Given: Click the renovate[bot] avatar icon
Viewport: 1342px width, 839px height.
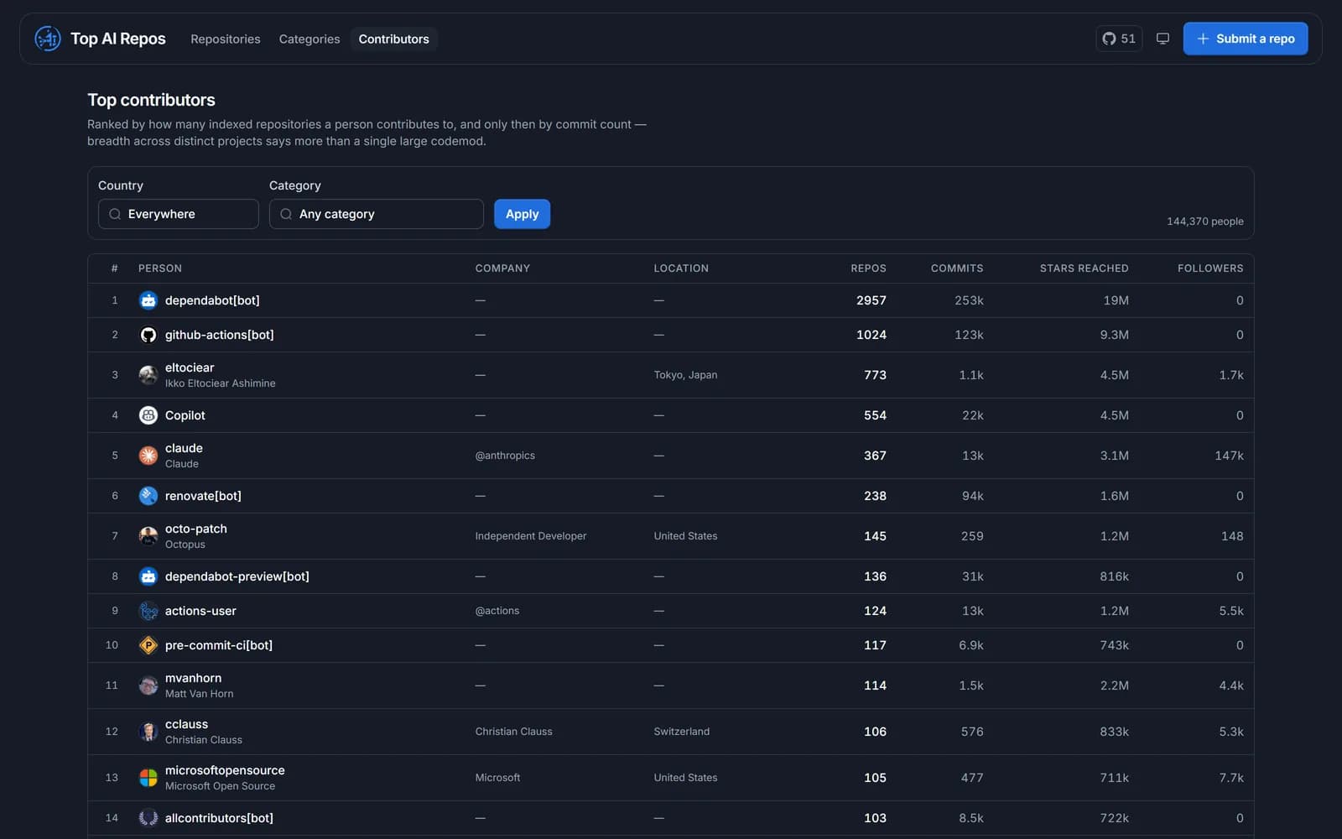Looking at the screenshot, I should (148, 496).
